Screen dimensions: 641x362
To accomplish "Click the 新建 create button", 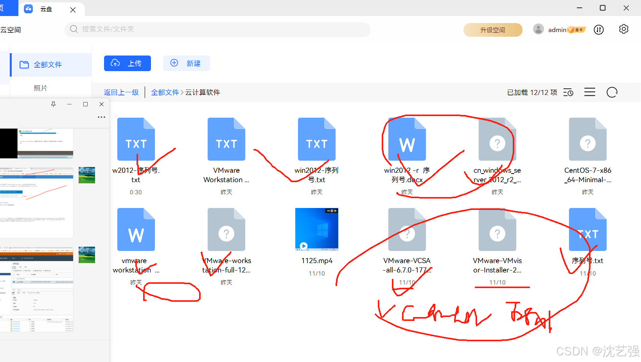I will 187,63.
